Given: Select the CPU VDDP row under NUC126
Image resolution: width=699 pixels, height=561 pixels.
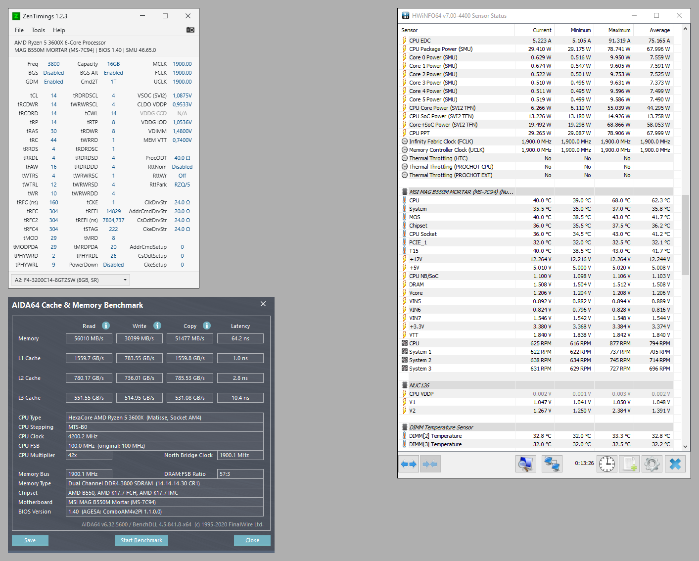Looking at the screenshot, I should pyautogui.click(x=536, y=394).
